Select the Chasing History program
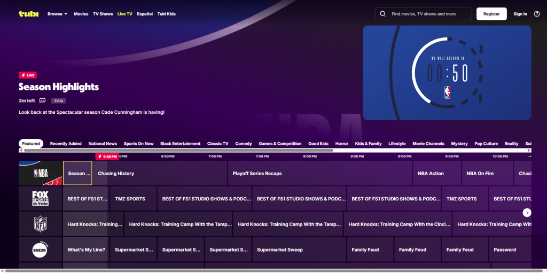This screenshot has width=547, height=273. click(x=160, y=173)
